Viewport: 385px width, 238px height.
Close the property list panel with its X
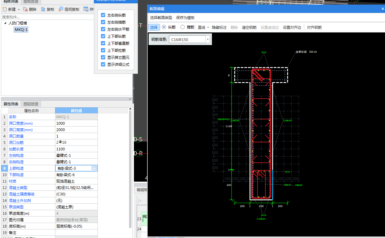(x=130, y=99)
